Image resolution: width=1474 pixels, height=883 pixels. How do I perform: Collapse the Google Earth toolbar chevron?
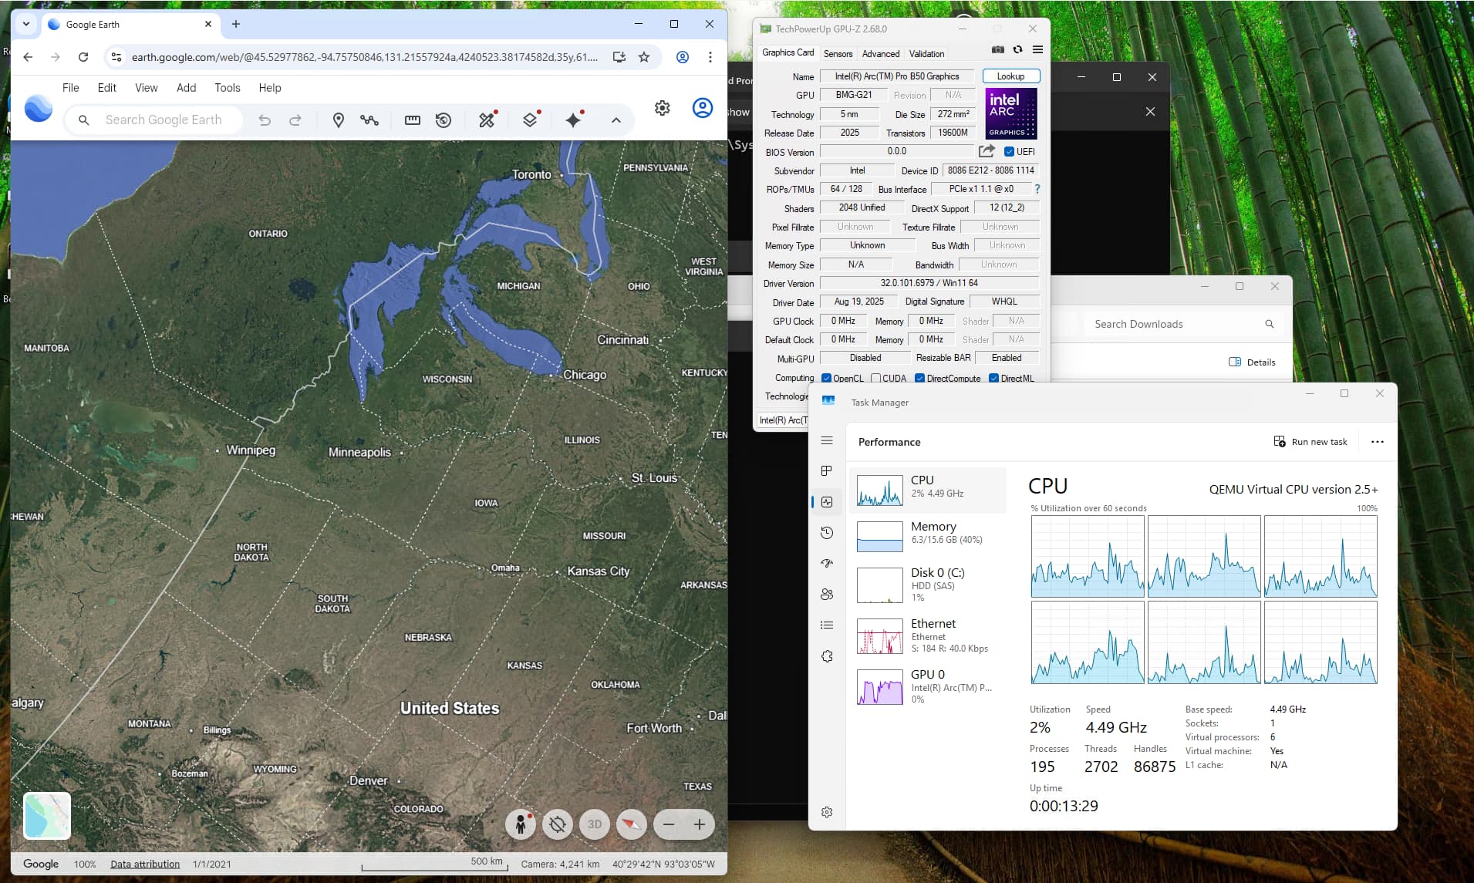pyautogui.click(x=616, y=120)
